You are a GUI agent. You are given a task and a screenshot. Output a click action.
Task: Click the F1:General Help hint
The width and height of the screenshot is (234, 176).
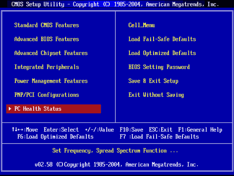(x=200, y=130)
